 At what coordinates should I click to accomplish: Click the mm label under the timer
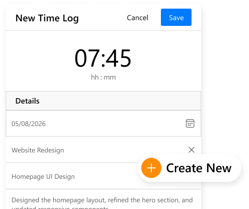[x=110, y=78]
